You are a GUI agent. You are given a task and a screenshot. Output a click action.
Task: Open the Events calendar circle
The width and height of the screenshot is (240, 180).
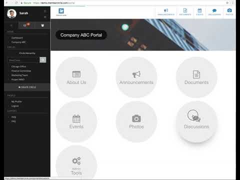pos(76,121)
